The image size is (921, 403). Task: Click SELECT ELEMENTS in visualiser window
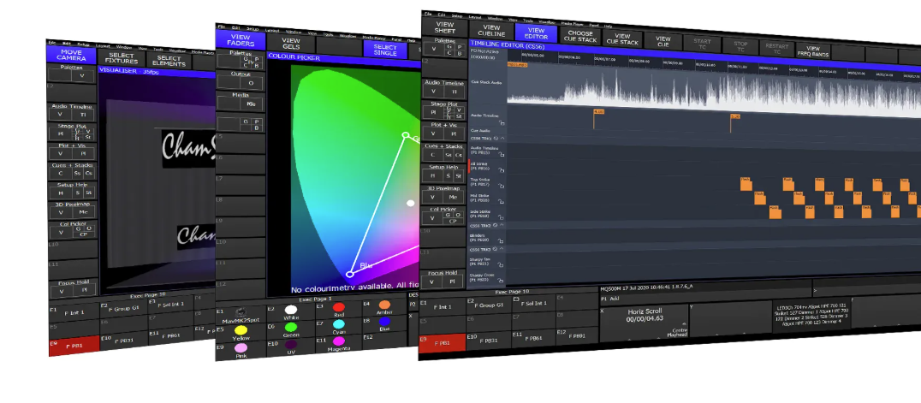pos(169,61)
